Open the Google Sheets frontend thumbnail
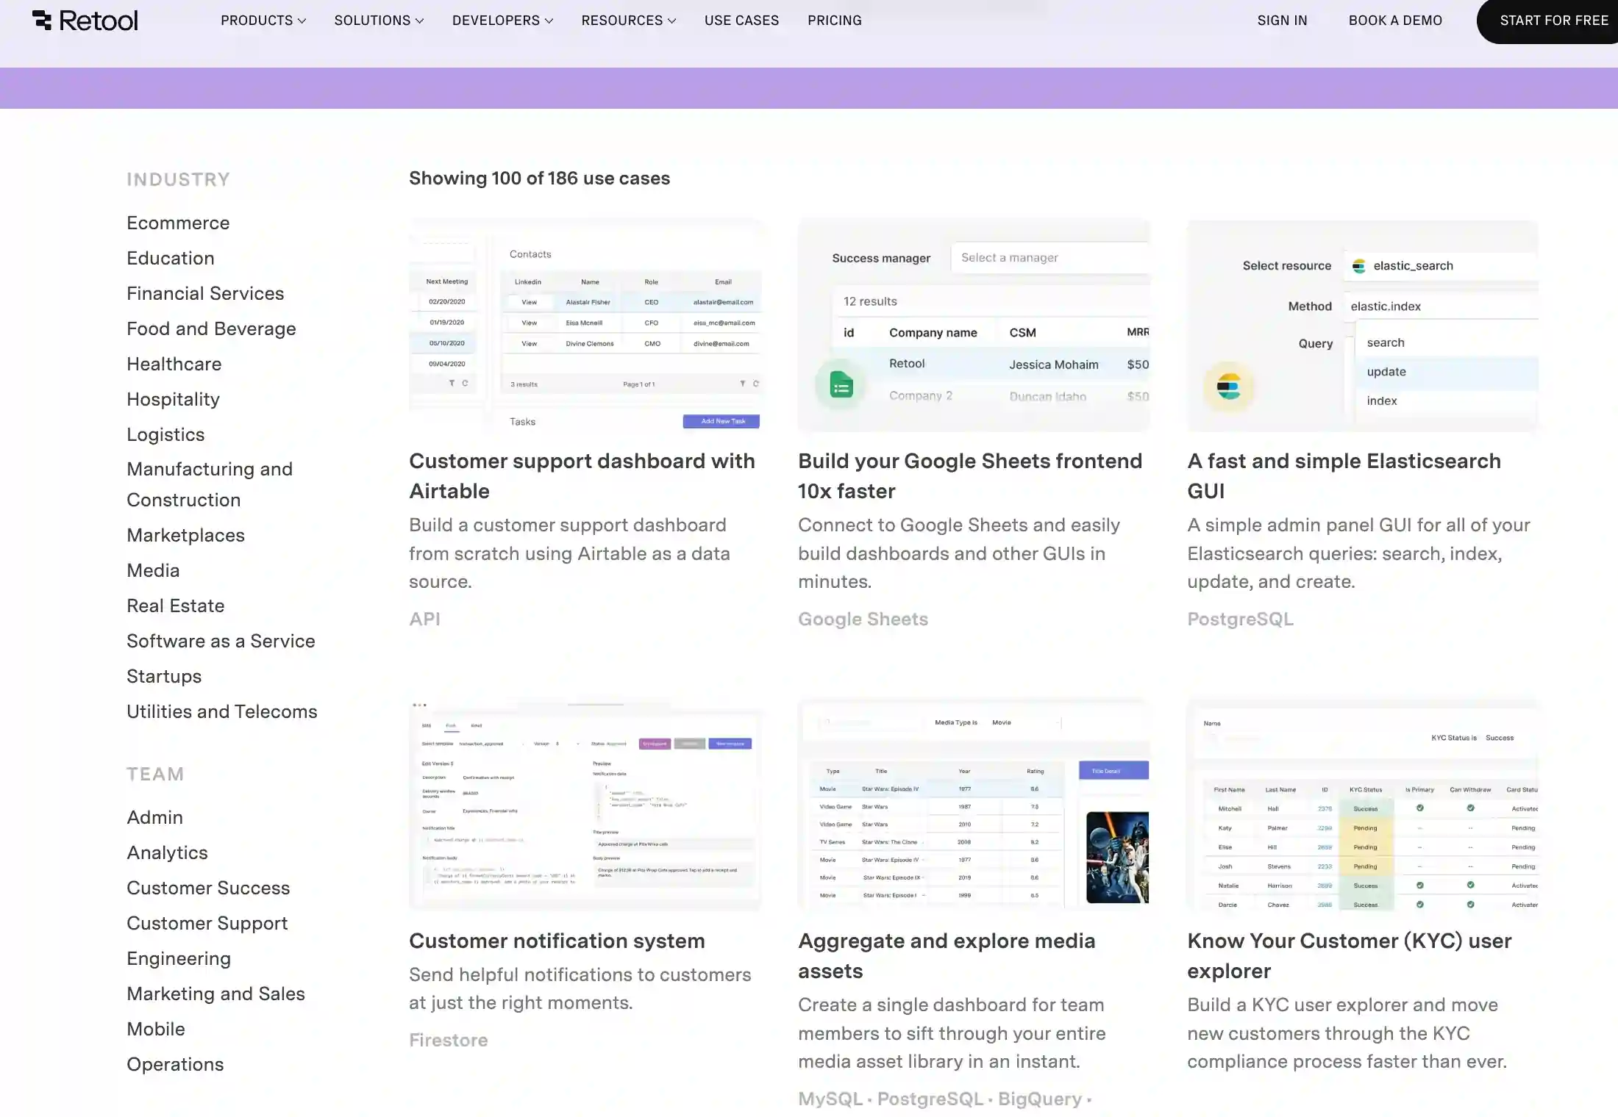Screen dimensions: 1618x1117 (x=974, y=326)
